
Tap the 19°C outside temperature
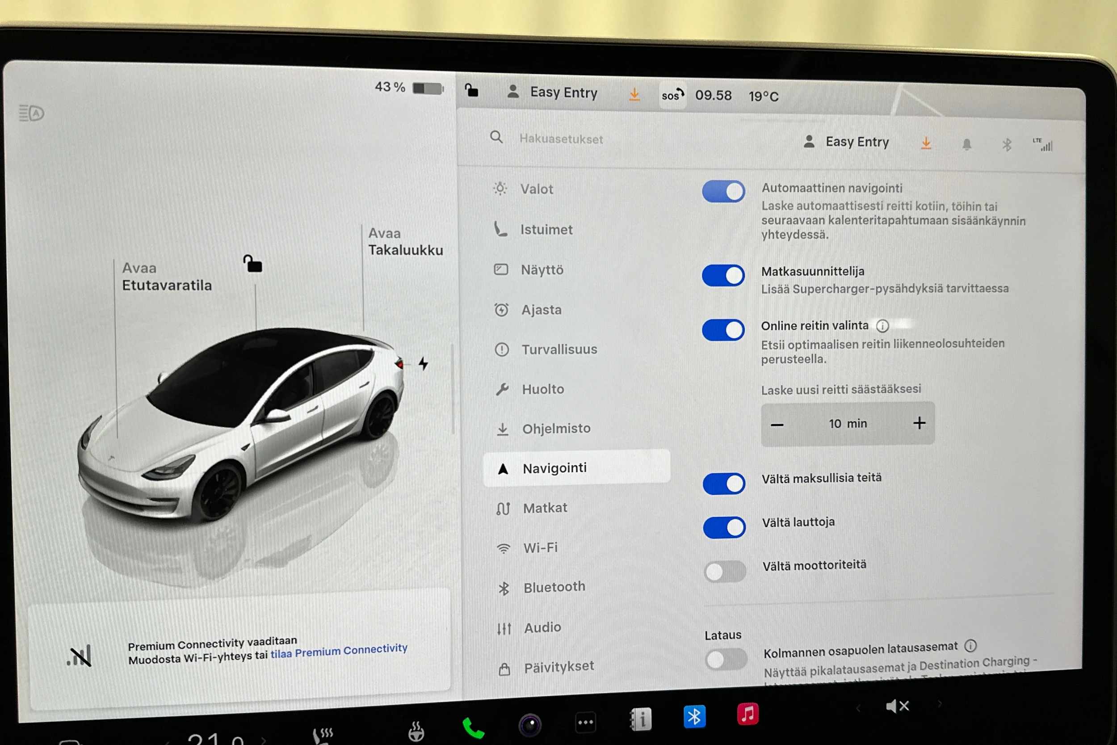point(764,97)
